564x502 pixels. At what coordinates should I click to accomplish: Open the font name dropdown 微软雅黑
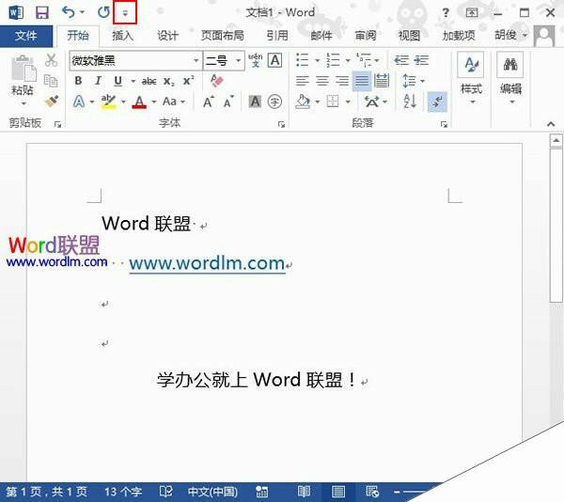click(196, 61)
